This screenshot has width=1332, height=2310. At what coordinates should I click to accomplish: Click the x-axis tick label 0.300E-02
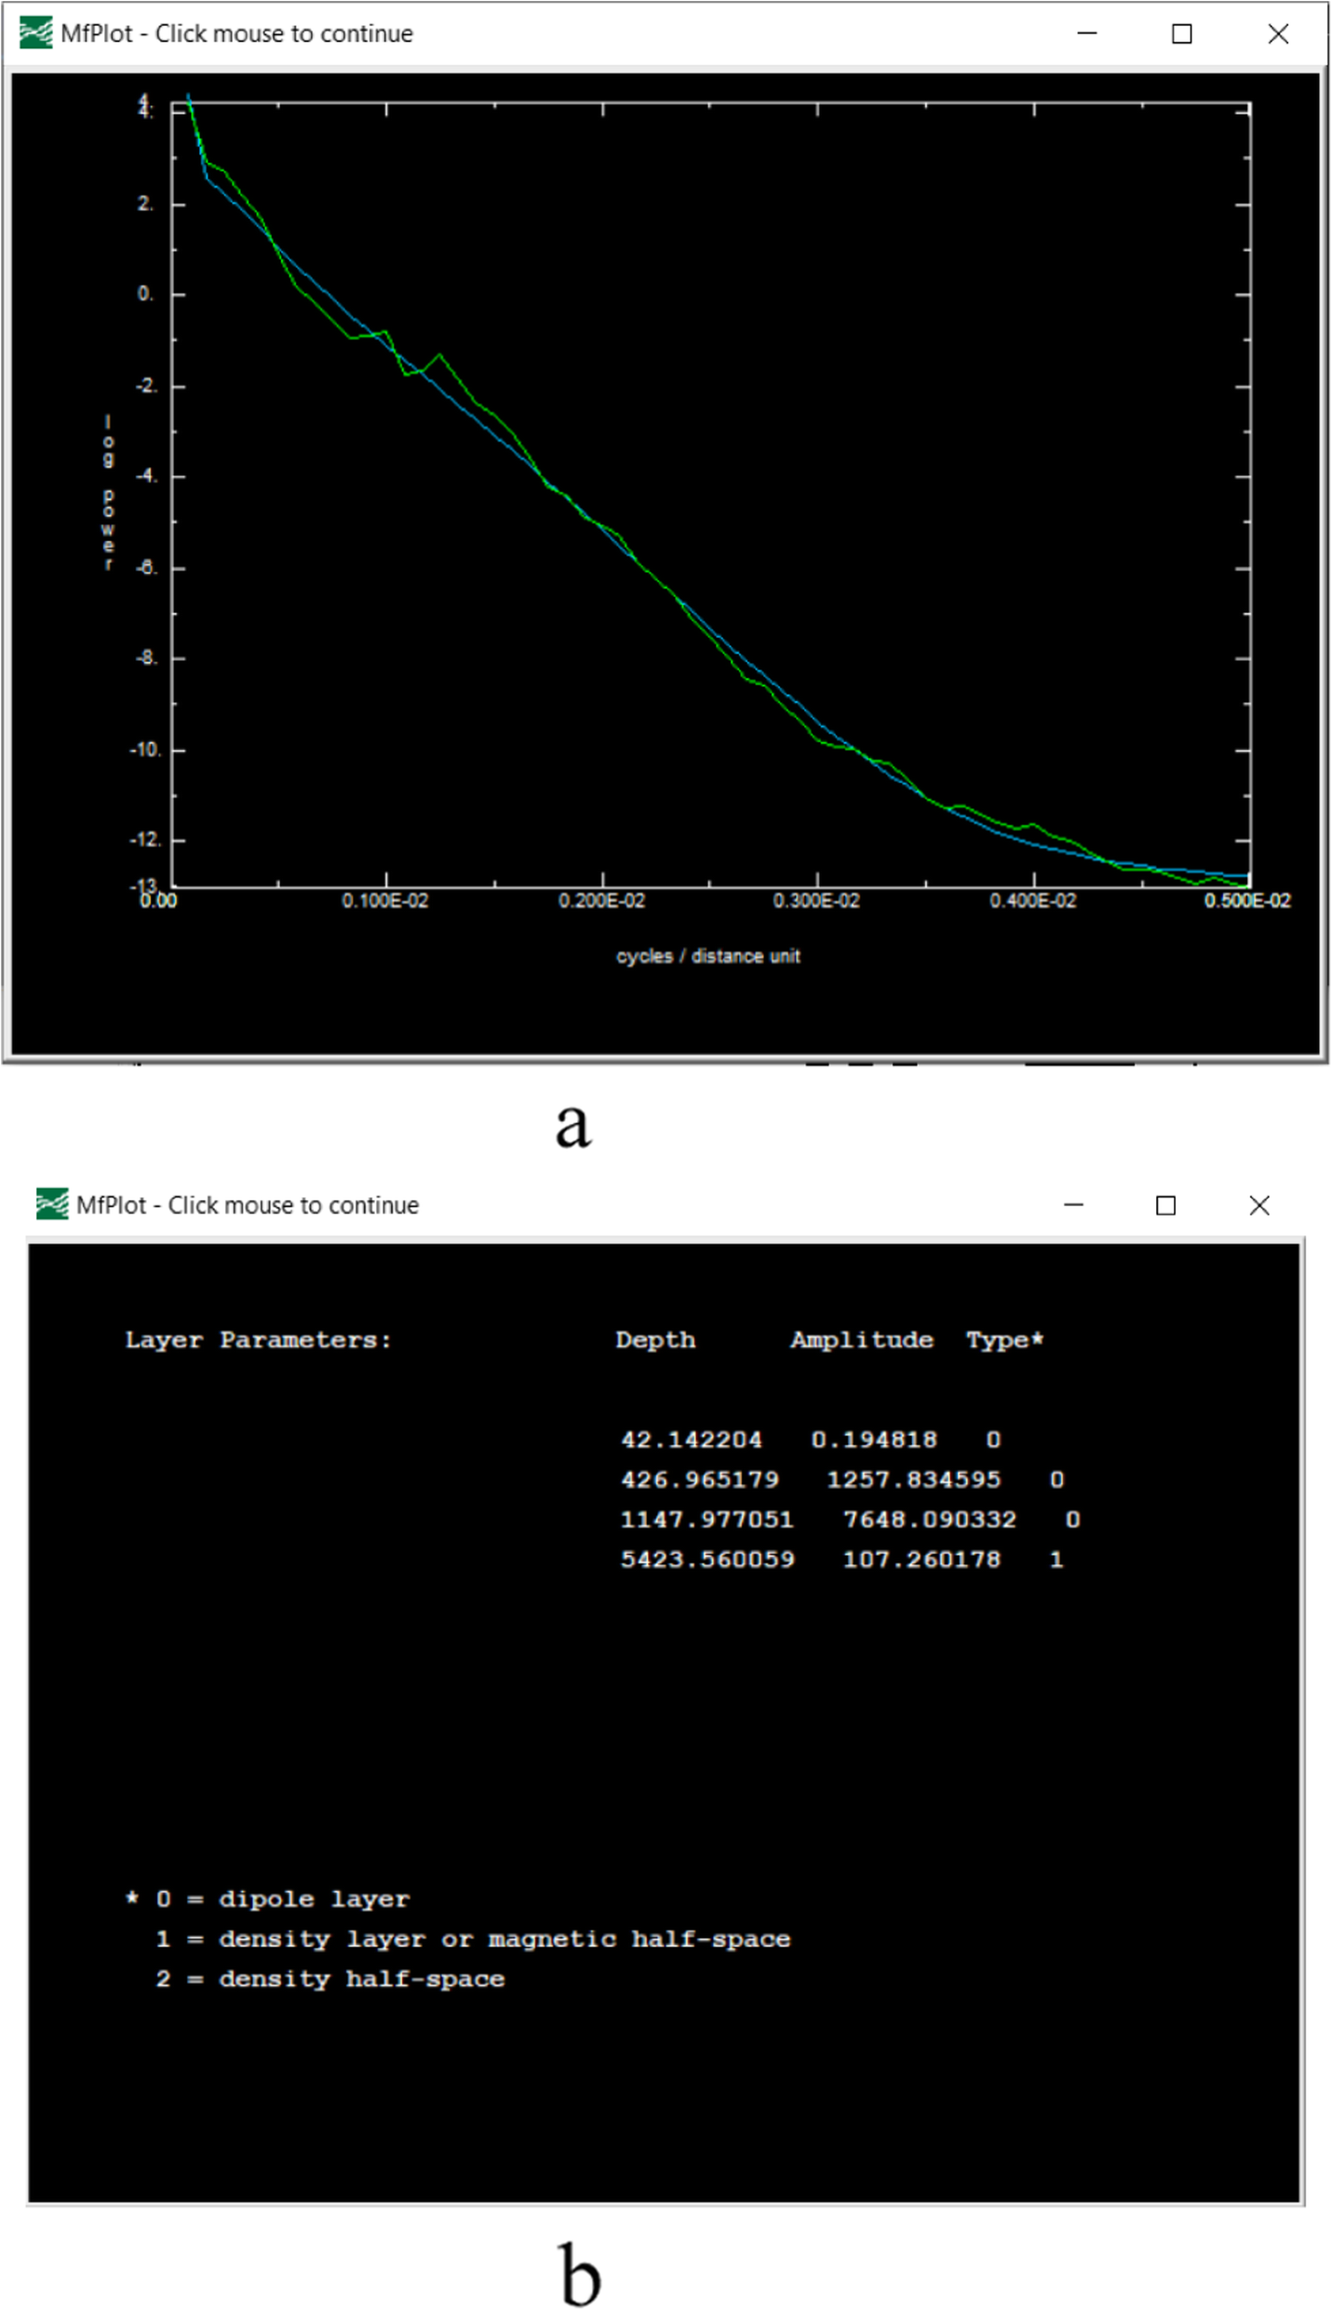pos(816,900)
